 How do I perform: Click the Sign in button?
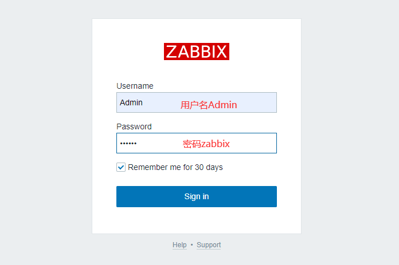[x=197, y=196]
